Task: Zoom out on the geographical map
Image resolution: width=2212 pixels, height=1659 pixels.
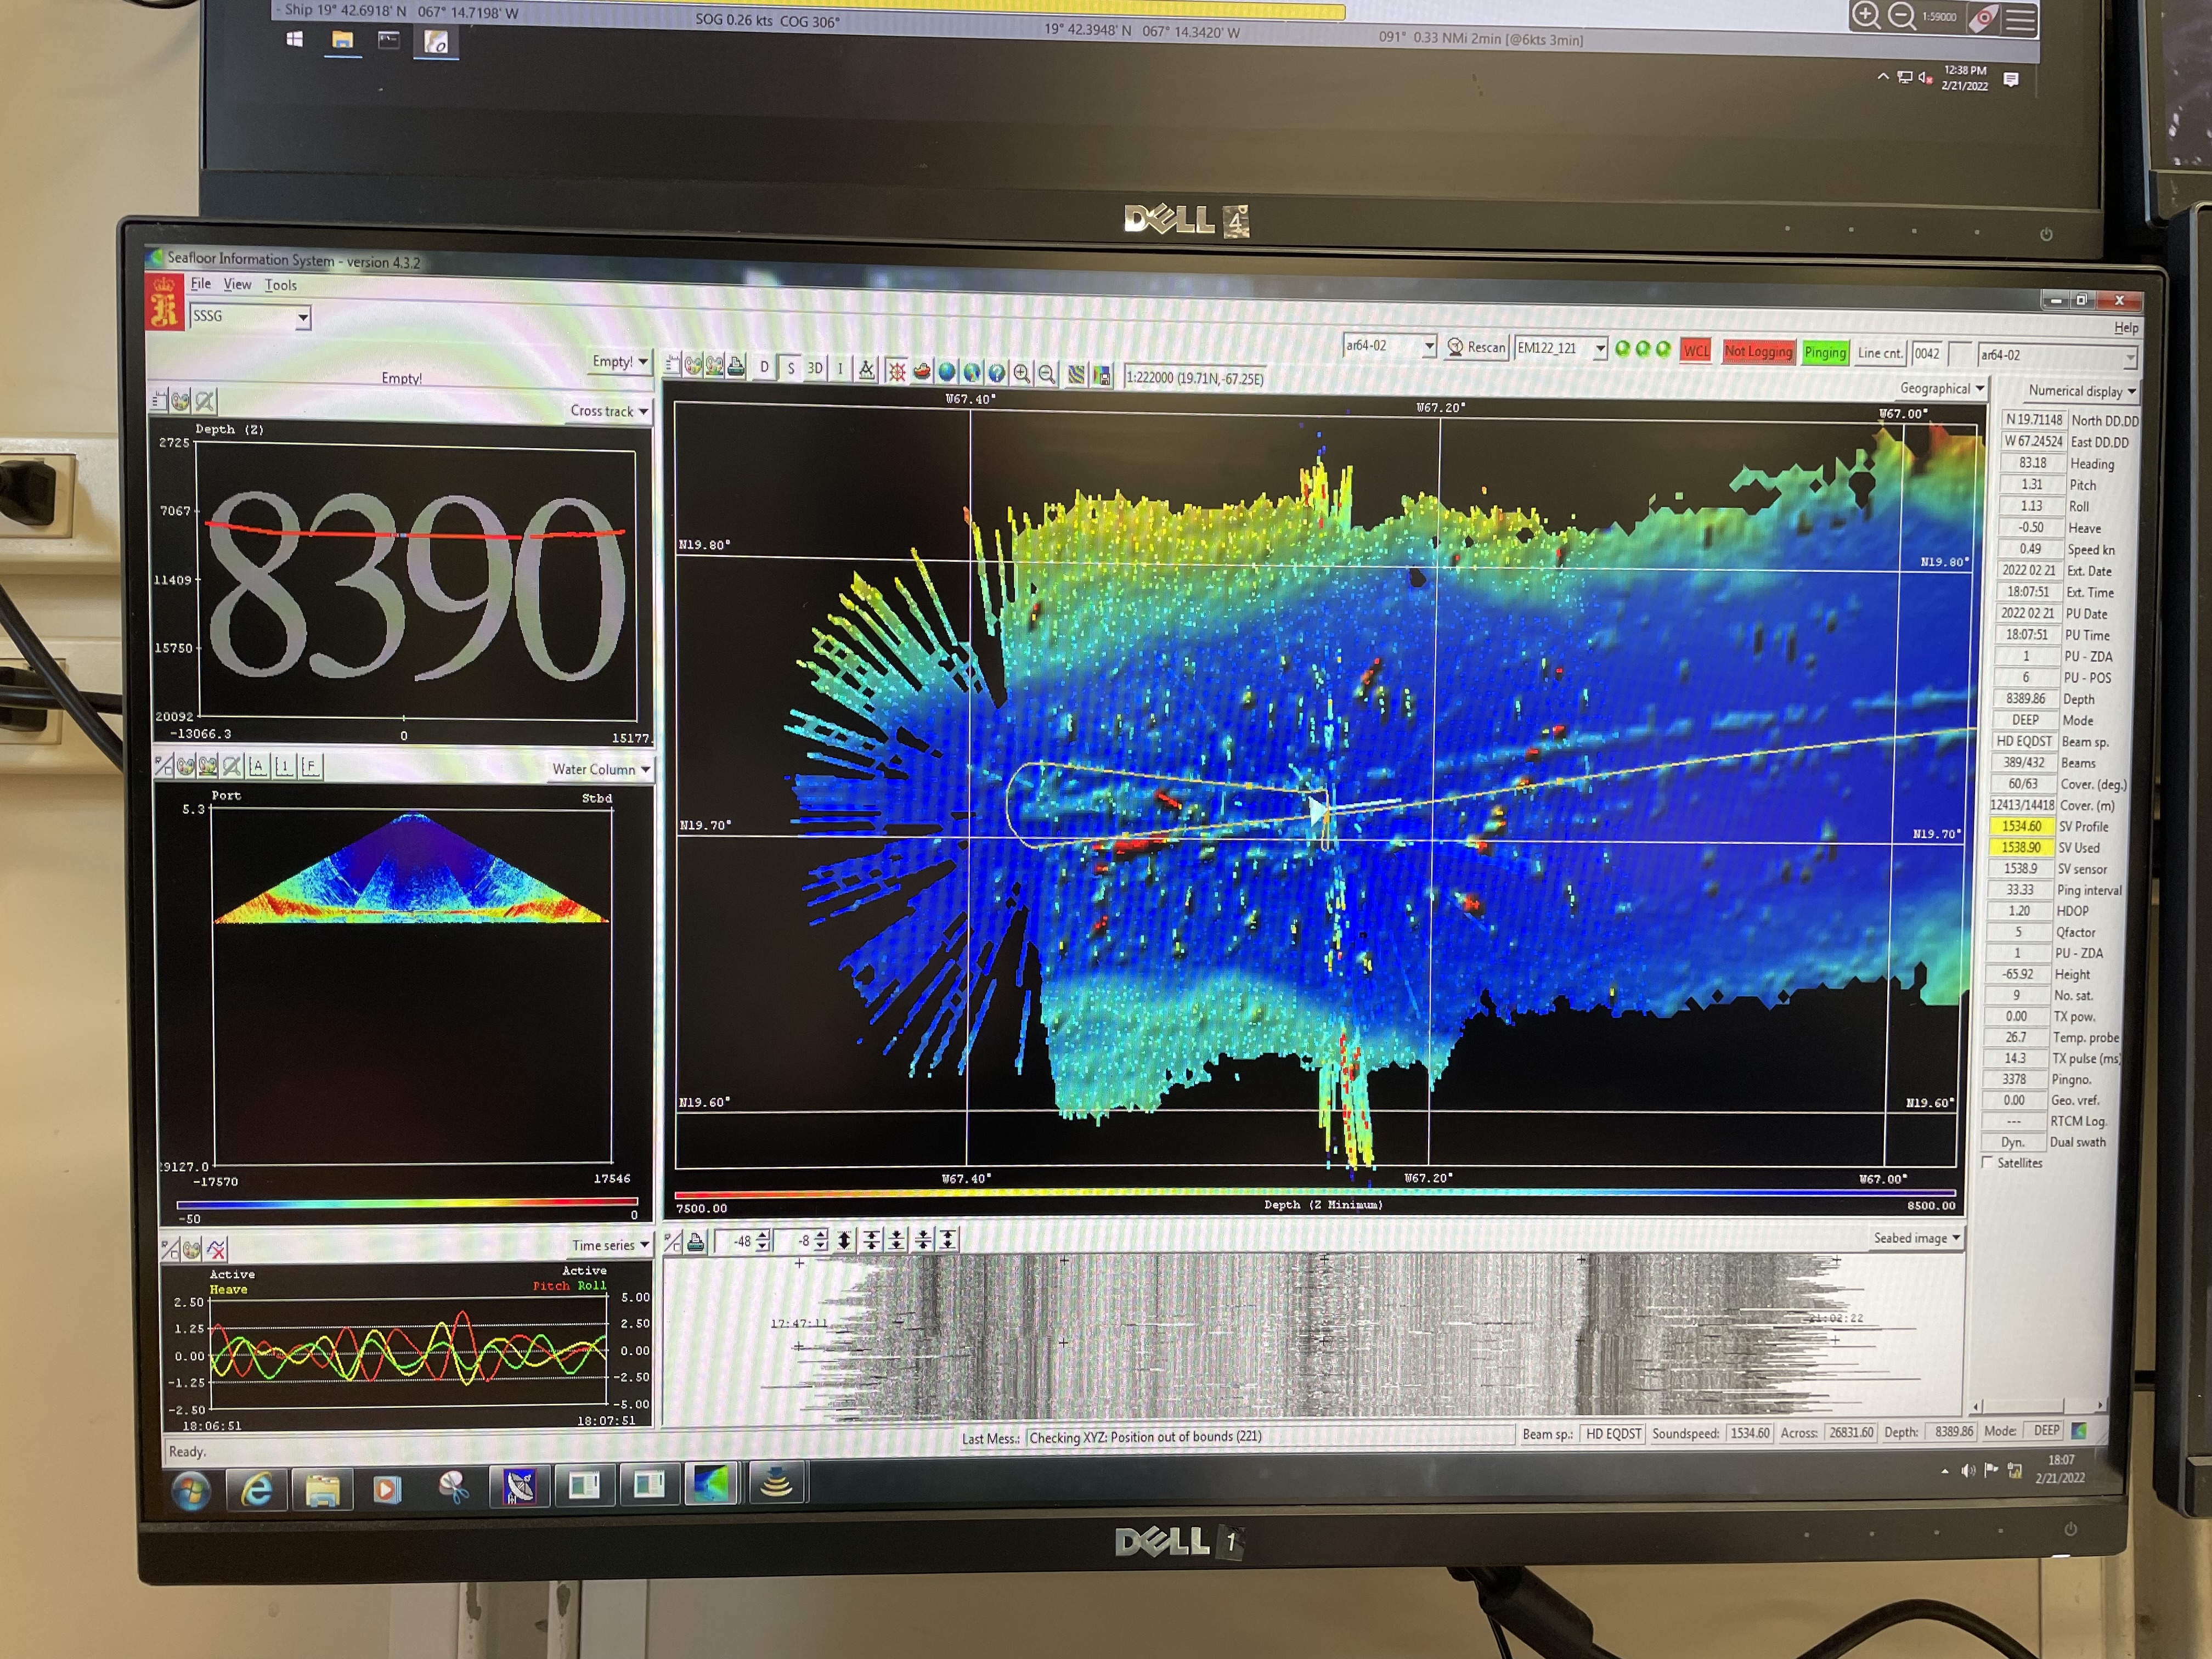Action: (1047, 374)
